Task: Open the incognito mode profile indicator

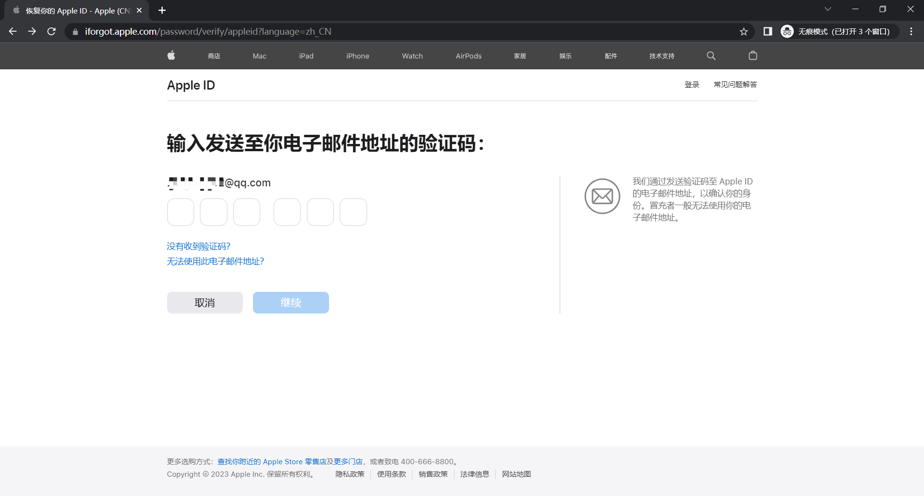Action: click(839, 31)
